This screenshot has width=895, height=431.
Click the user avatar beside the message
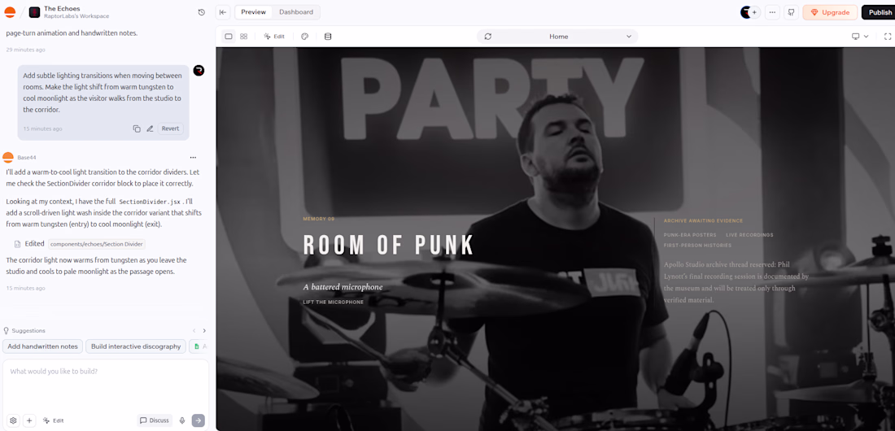click(199, 70)
